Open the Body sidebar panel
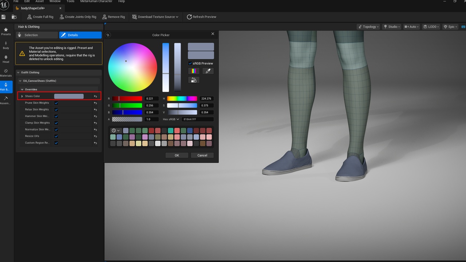This screenshot has width=466, height=262. tap(6, 45)
